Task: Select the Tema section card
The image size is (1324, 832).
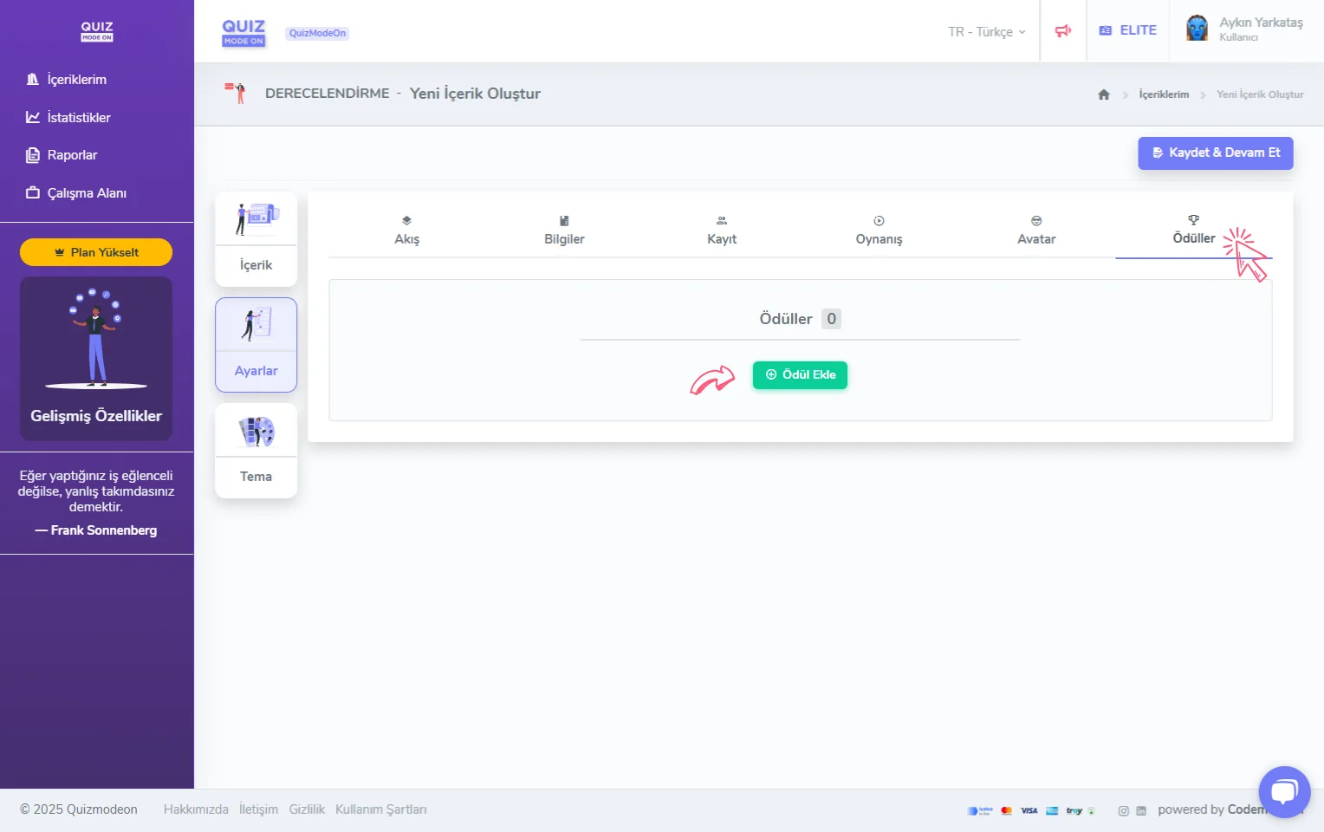Action: pyautogui.click(x=256, y=451)
